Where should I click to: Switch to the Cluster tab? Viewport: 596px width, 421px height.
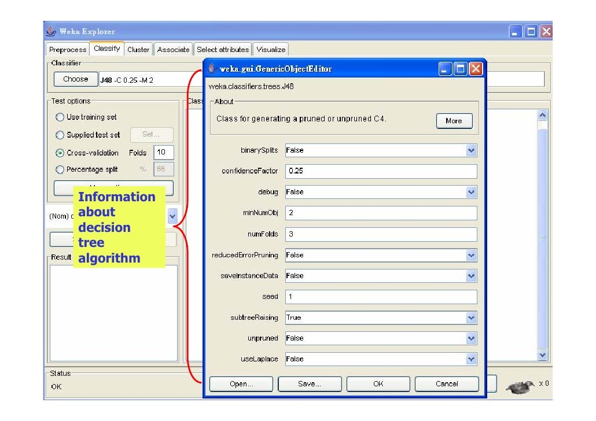[x=138, y=49]
